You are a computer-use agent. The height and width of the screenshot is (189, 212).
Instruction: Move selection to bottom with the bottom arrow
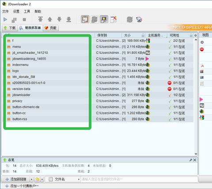(x=68, y=19)
